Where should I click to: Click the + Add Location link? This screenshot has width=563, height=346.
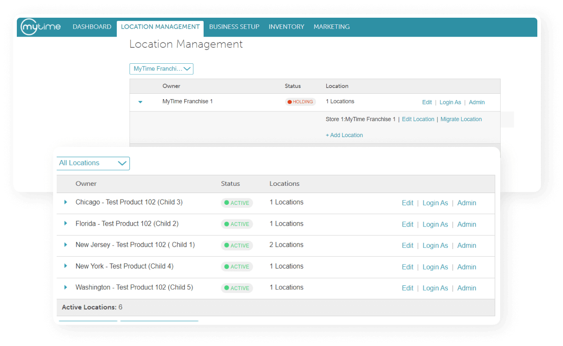click(x=344, y=135)
